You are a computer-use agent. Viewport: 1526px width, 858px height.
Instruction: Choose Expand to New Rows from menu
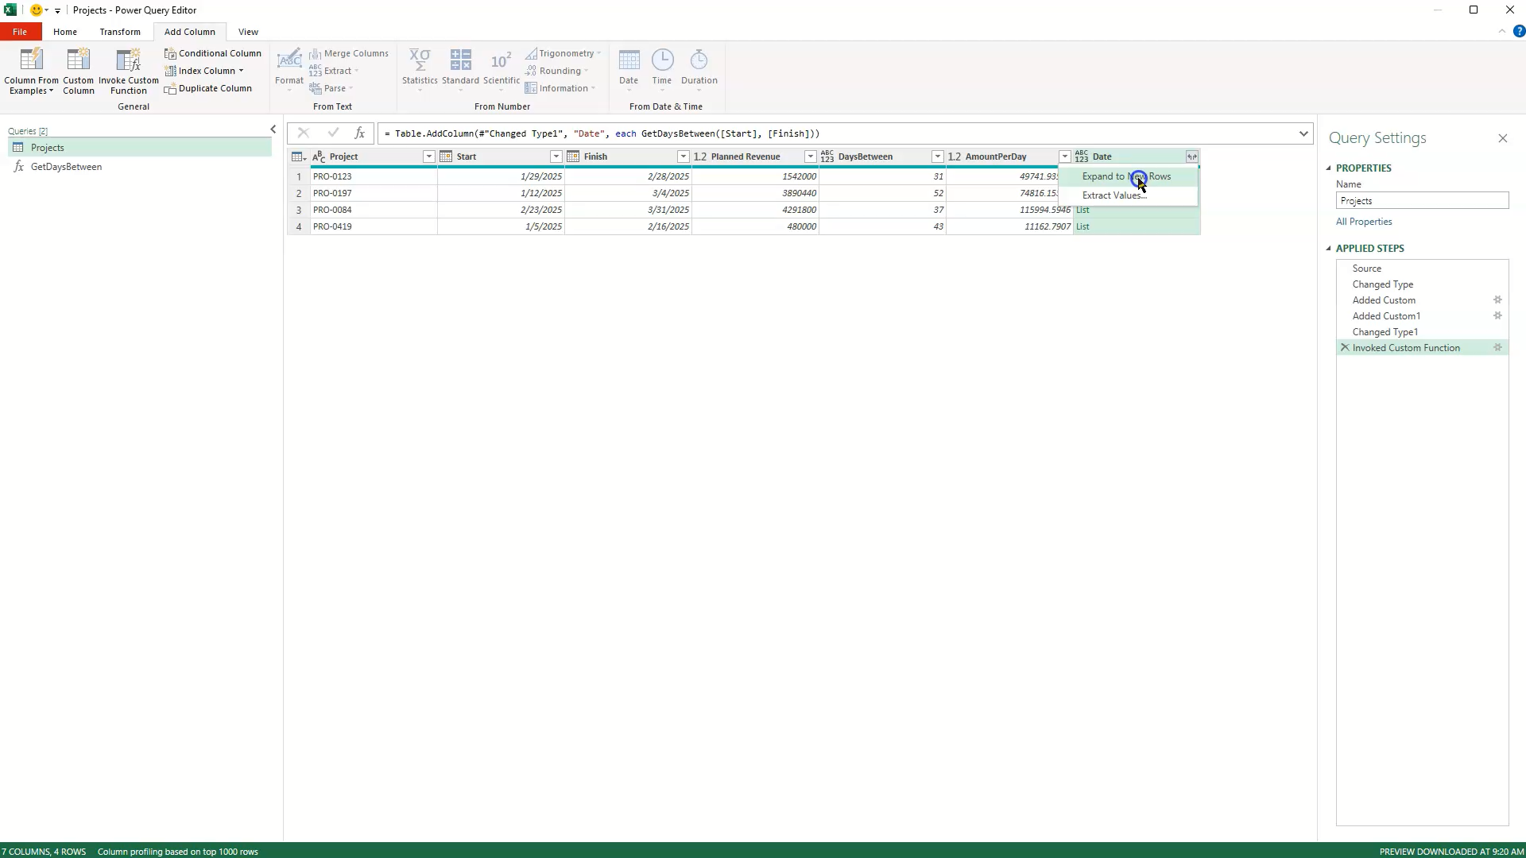click(x=1126, y=176)
